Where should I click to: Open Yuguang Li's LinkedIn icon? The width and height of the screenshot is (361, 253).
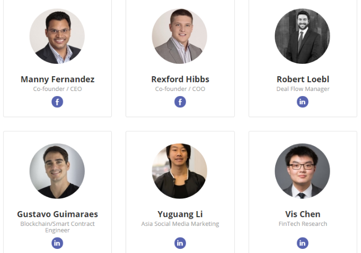click(x=180, y=243)
